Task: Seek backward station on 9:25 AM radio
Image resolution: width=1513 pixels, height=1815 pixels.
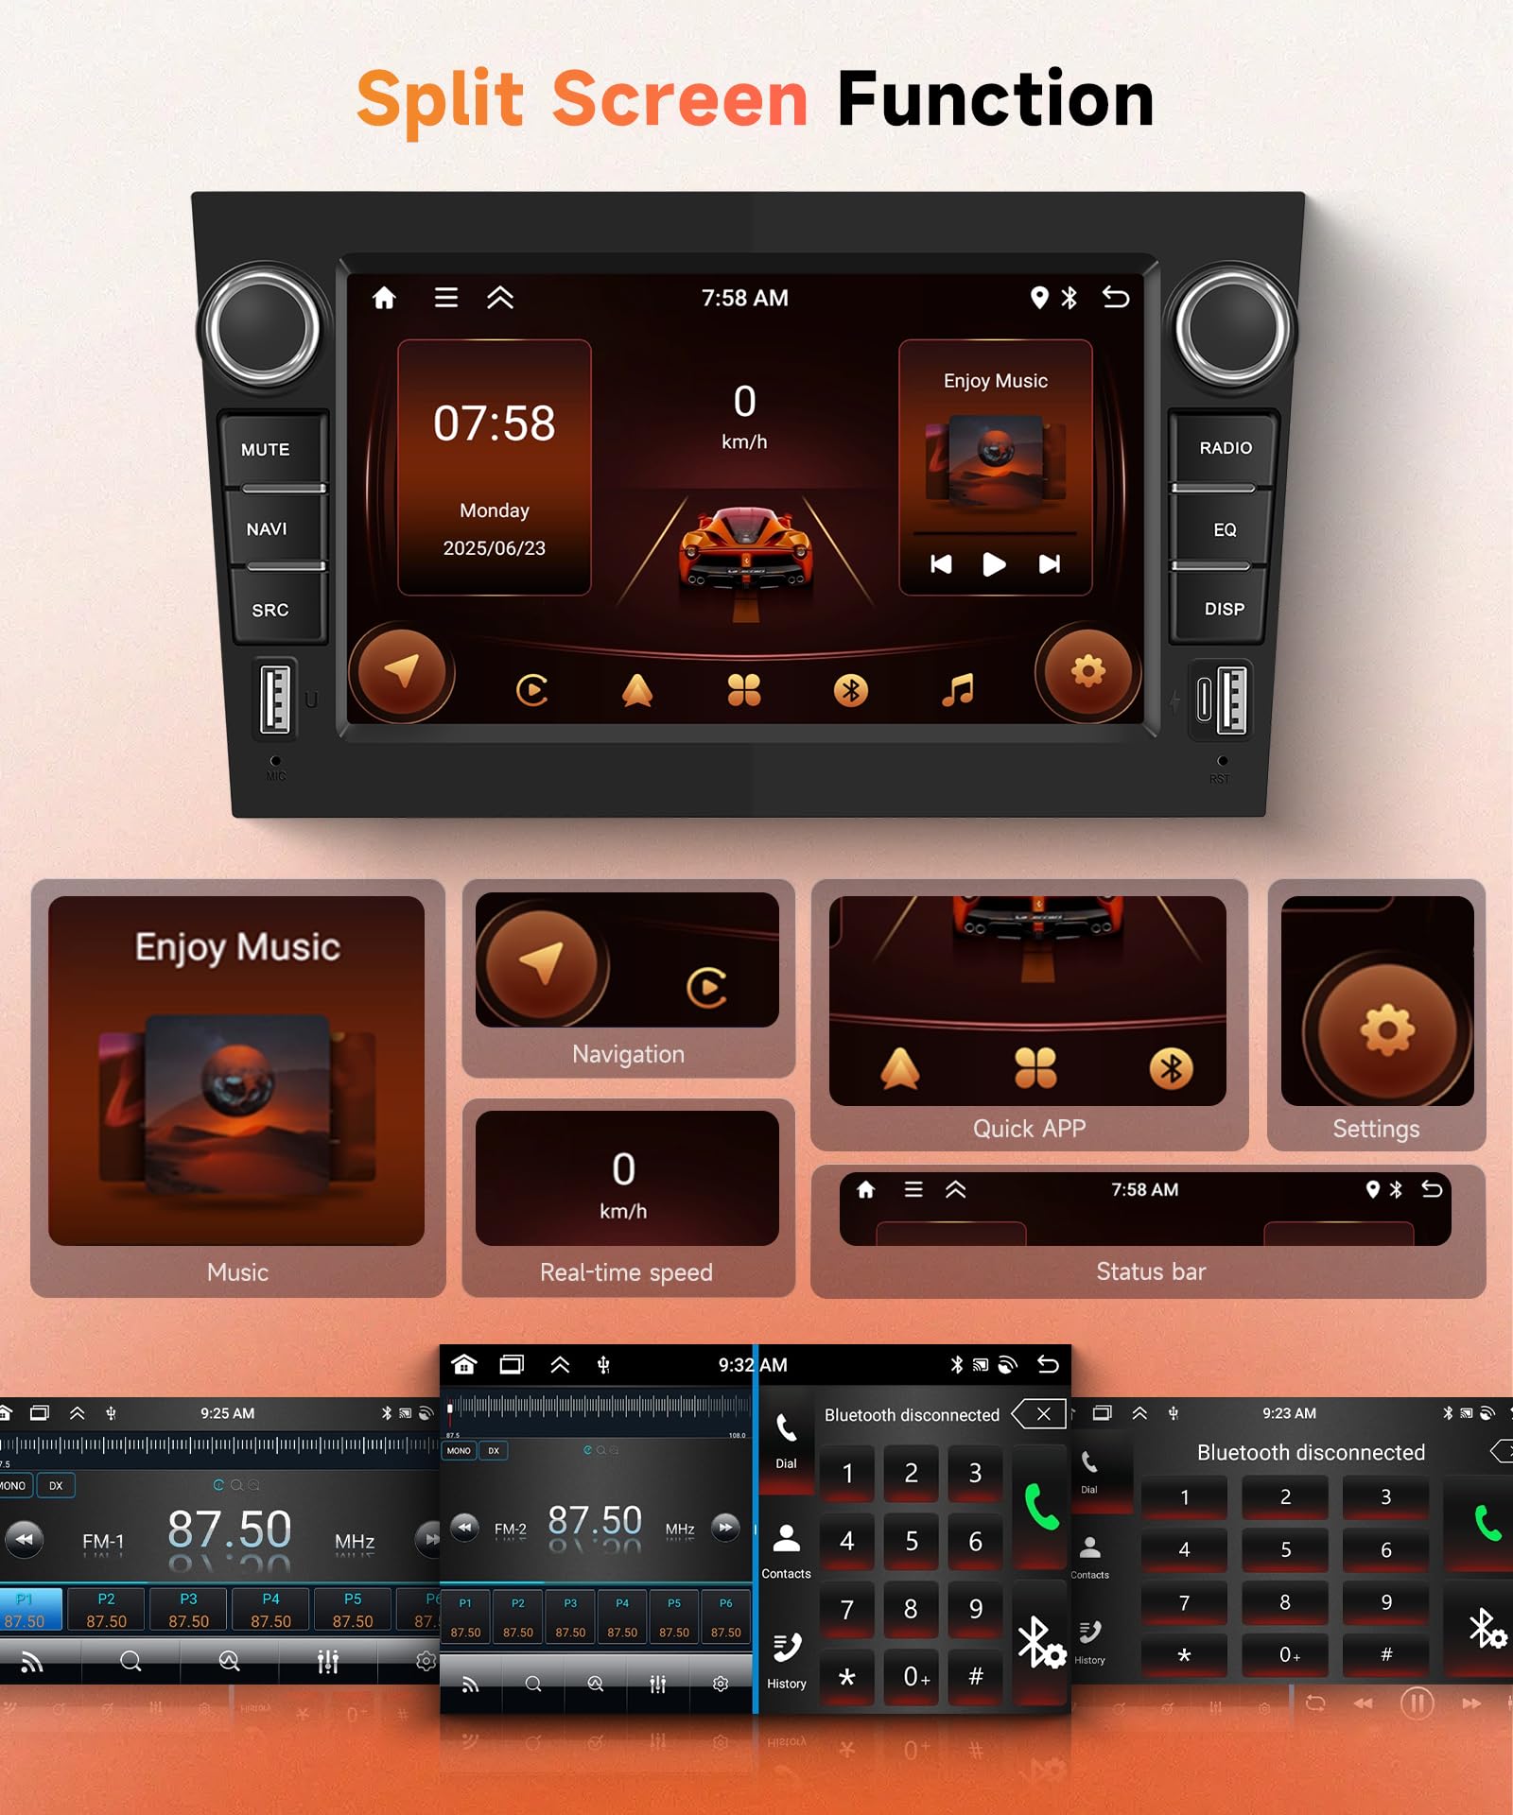Action: tap(24, 1539)
